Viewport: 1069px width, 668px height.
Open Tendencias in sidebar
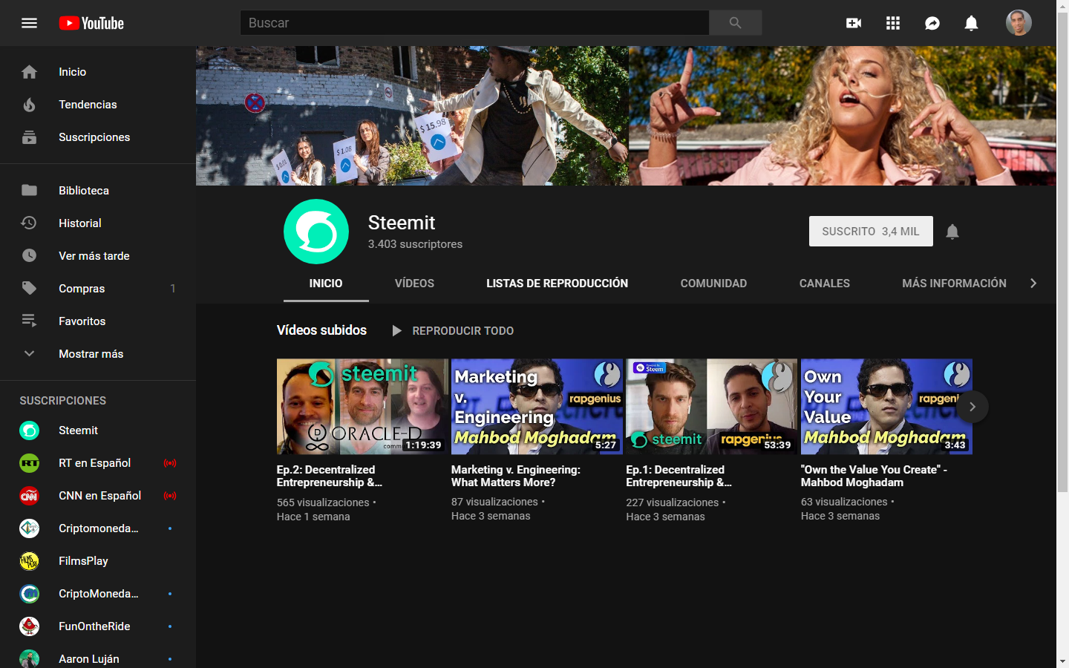pos(98,105)
